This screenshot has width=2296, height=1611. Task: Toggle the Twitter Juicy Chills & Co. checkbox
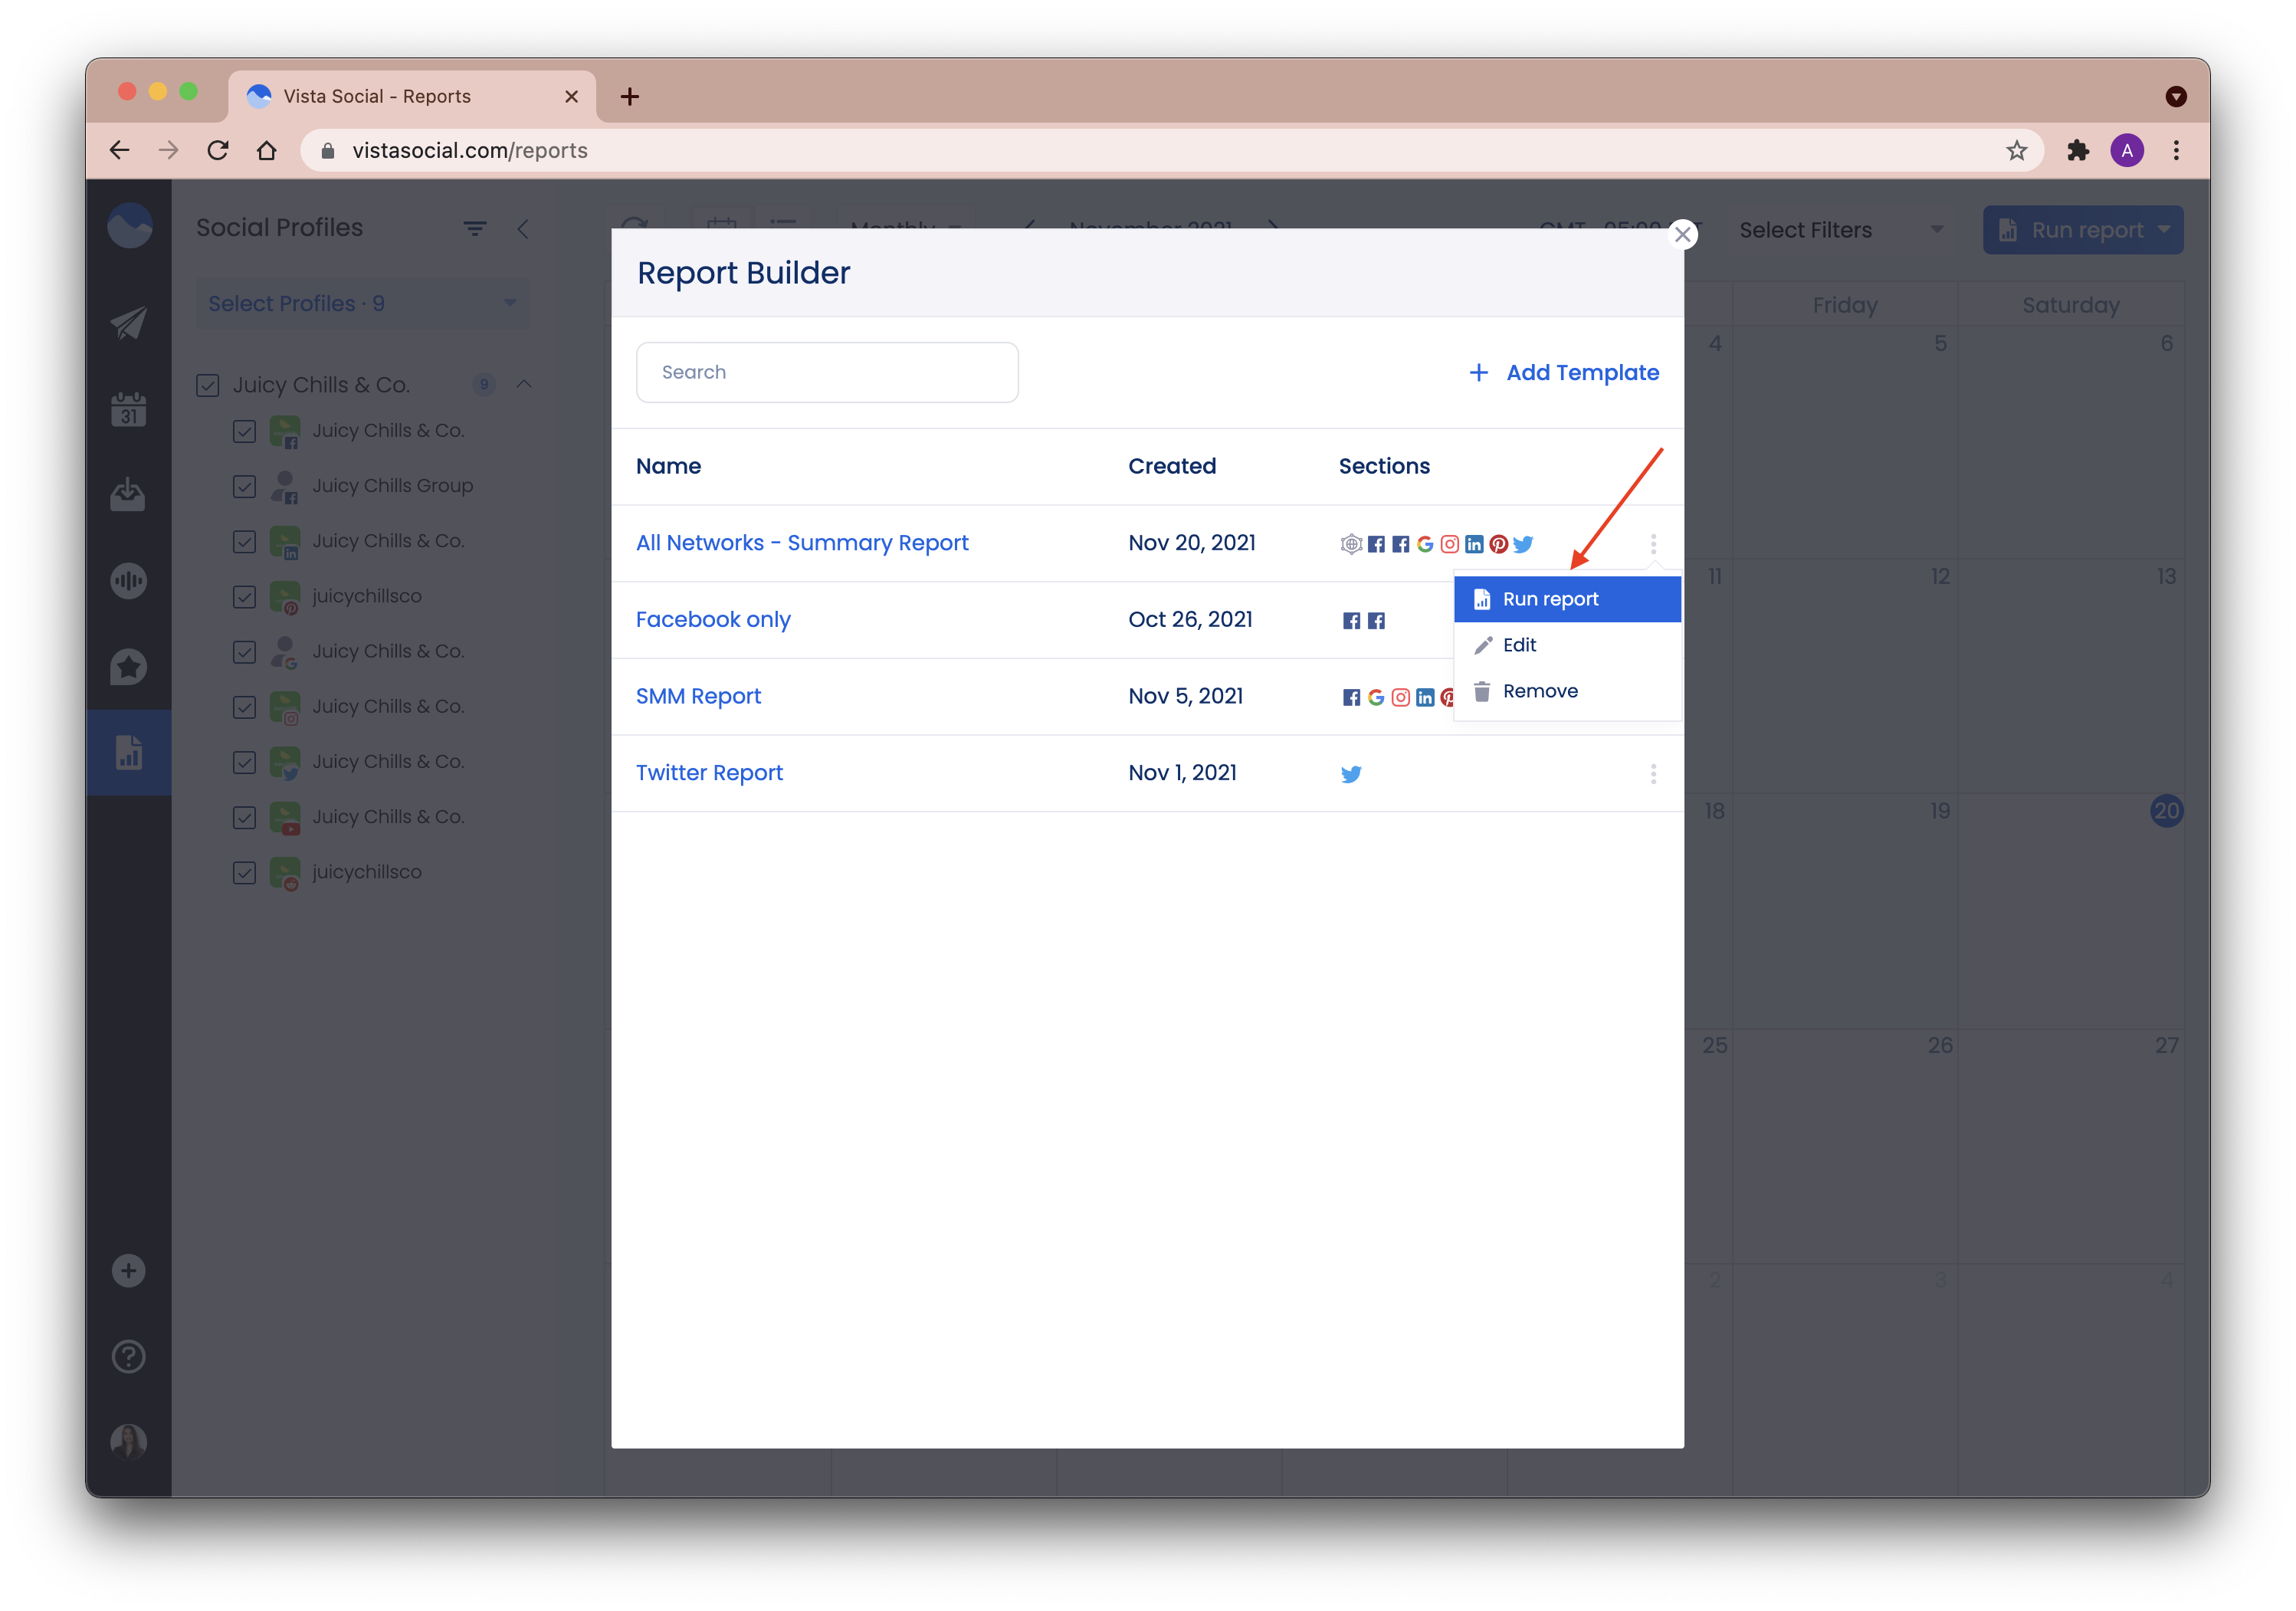(244, 762)
